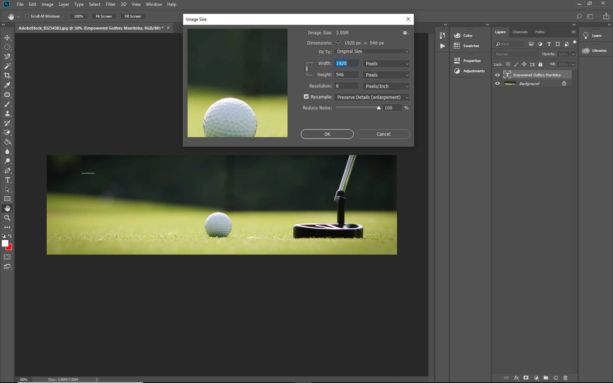
Task: Open the Fit To dropdown
Action: 371,51
